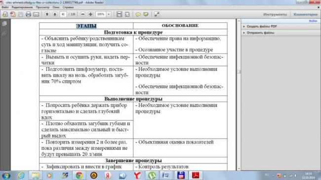321x180 pixels.
Task: Open the Инструменты pane
Action: coord(275,14)
